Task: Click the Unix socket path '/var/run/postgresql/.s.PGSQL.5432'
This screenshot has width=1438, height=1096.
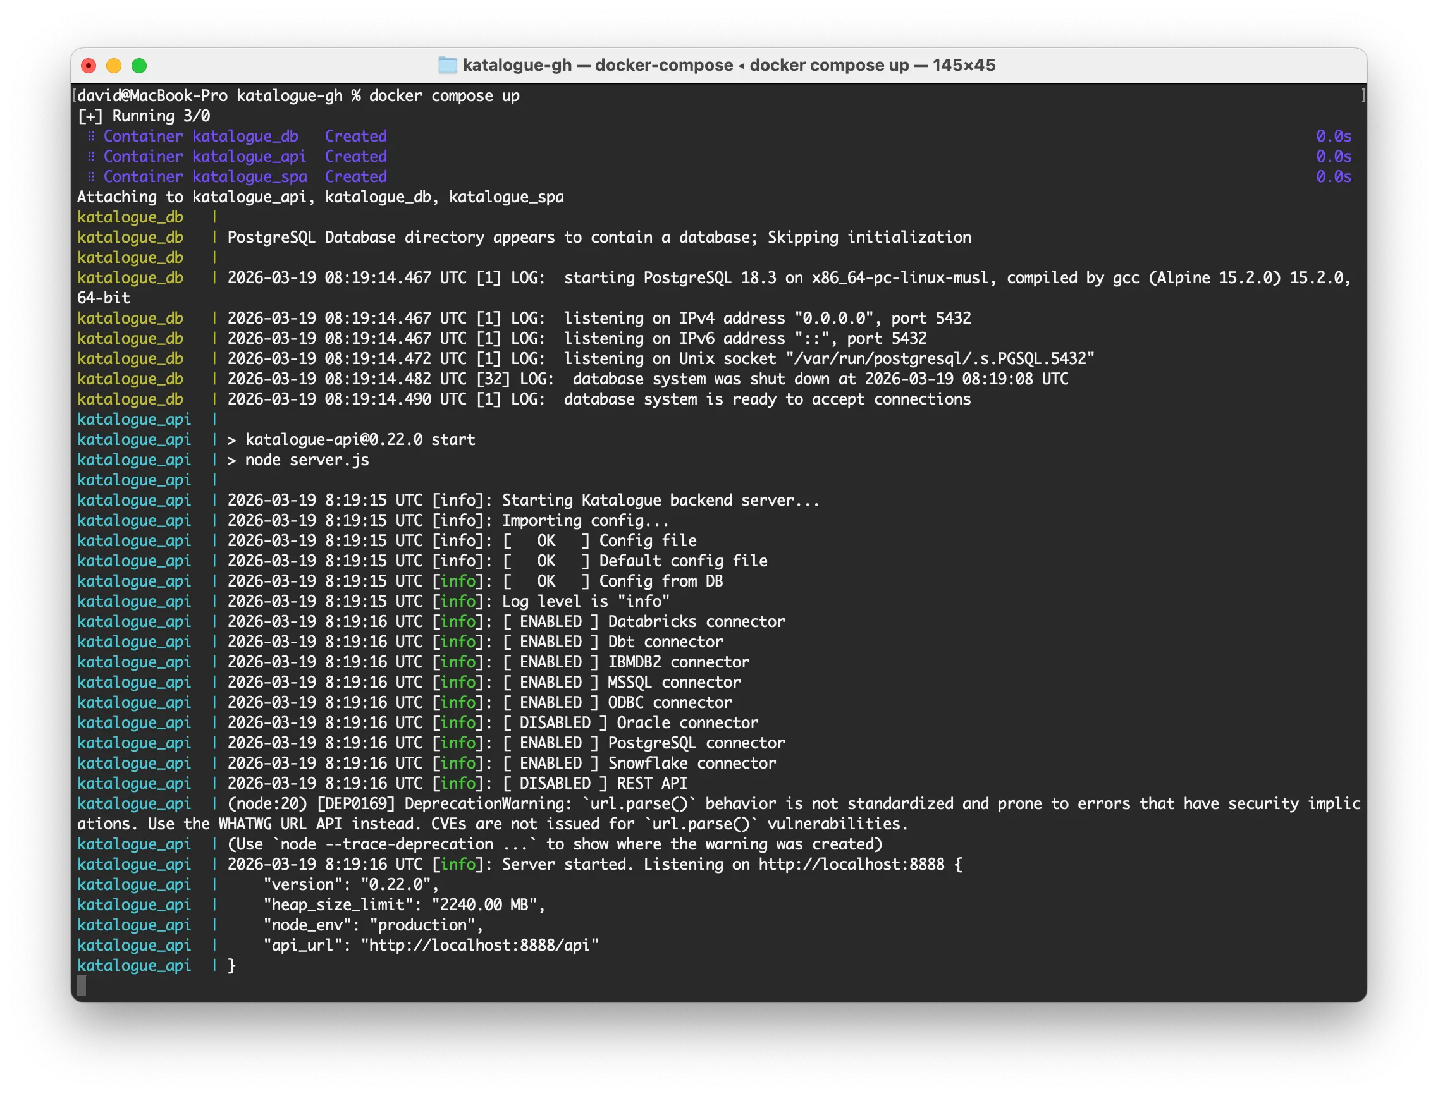Action: pyautogui.click(x=940, y=359)
